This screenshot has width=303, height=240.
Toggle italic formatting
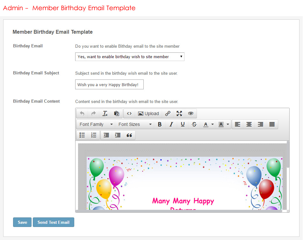coord(171,124)
